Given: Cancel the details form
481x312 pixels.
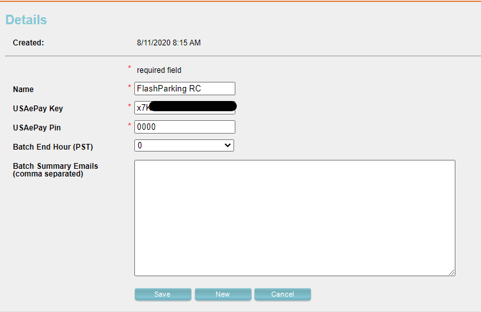Looking at the screenshot, I should (282, 294).
